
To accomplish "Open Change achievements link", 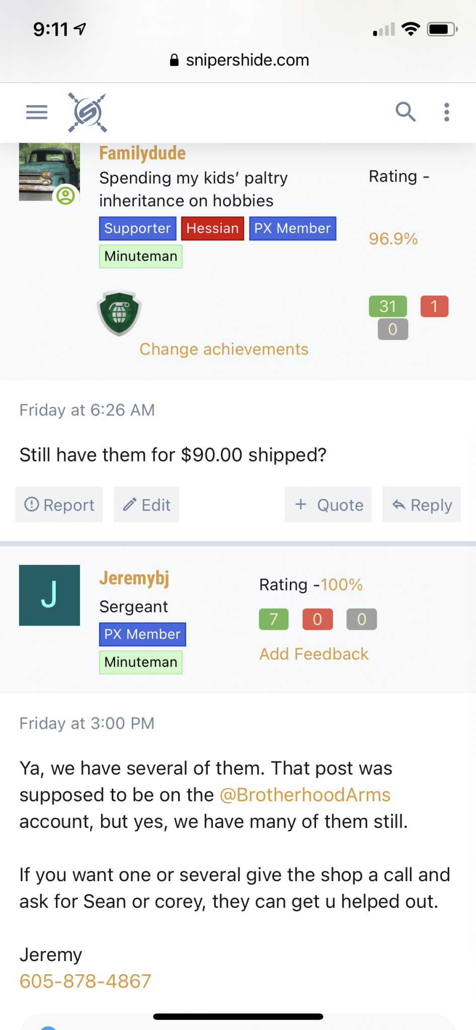I will pyautogui.click(x=224, y=349).
